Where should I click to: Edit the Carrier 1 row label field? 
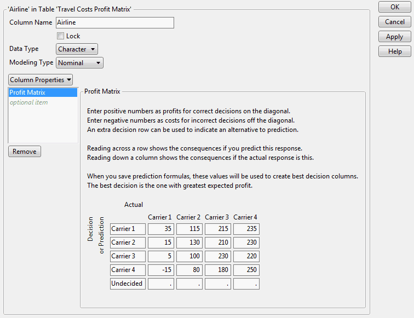[128, 229]
